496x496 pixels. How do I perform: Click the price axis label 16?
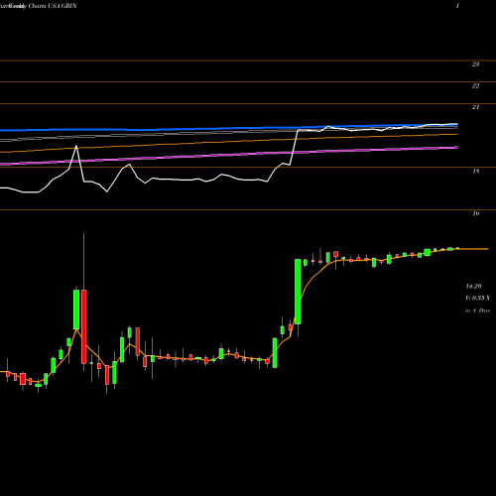click(x=475, y=213)
